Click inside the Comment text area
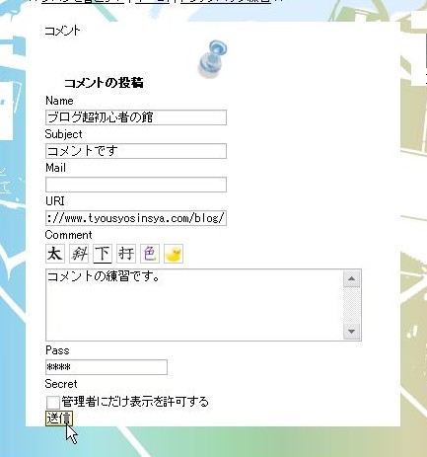The height and width of the screenshot is (457, 427). coord(194,305)
